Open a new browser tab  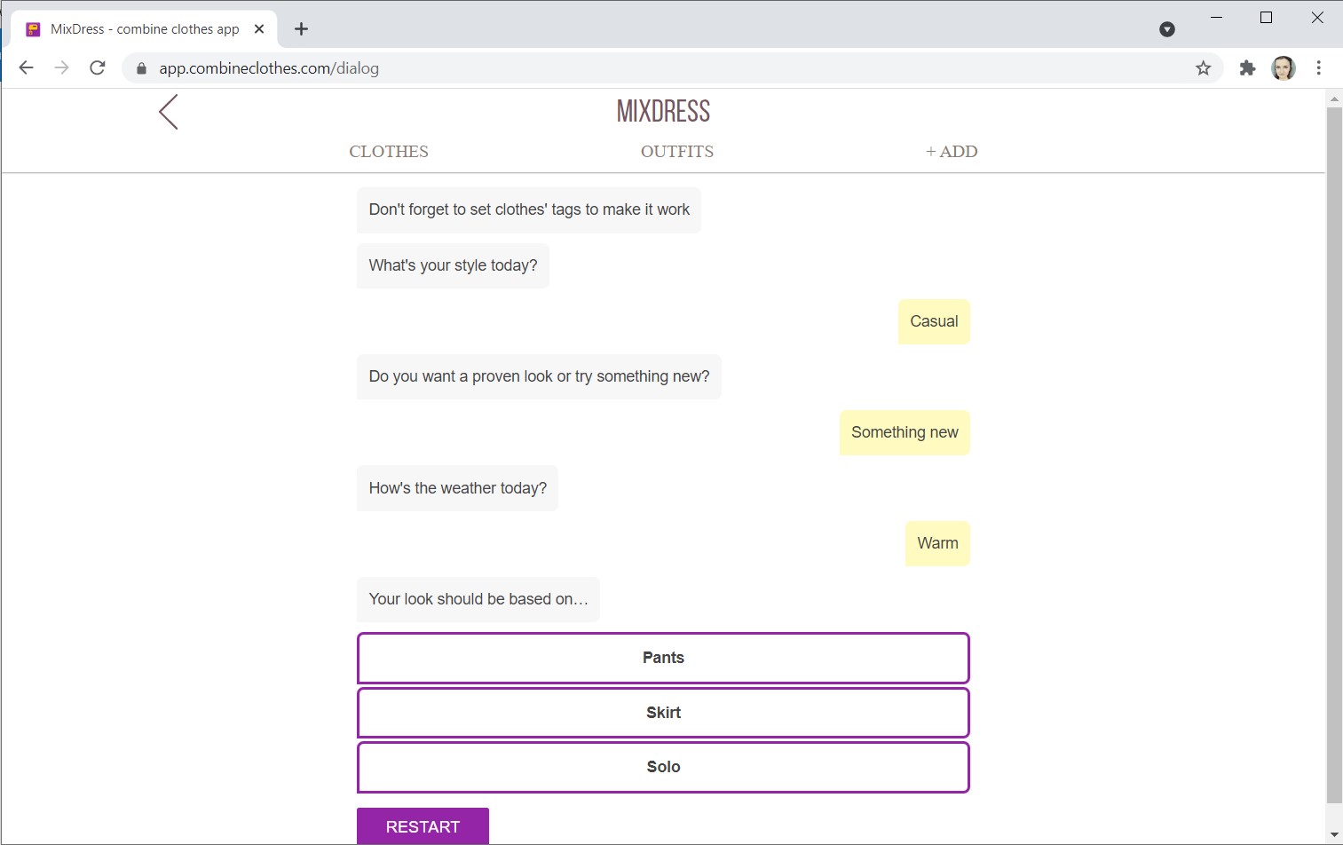pos(302,29)
